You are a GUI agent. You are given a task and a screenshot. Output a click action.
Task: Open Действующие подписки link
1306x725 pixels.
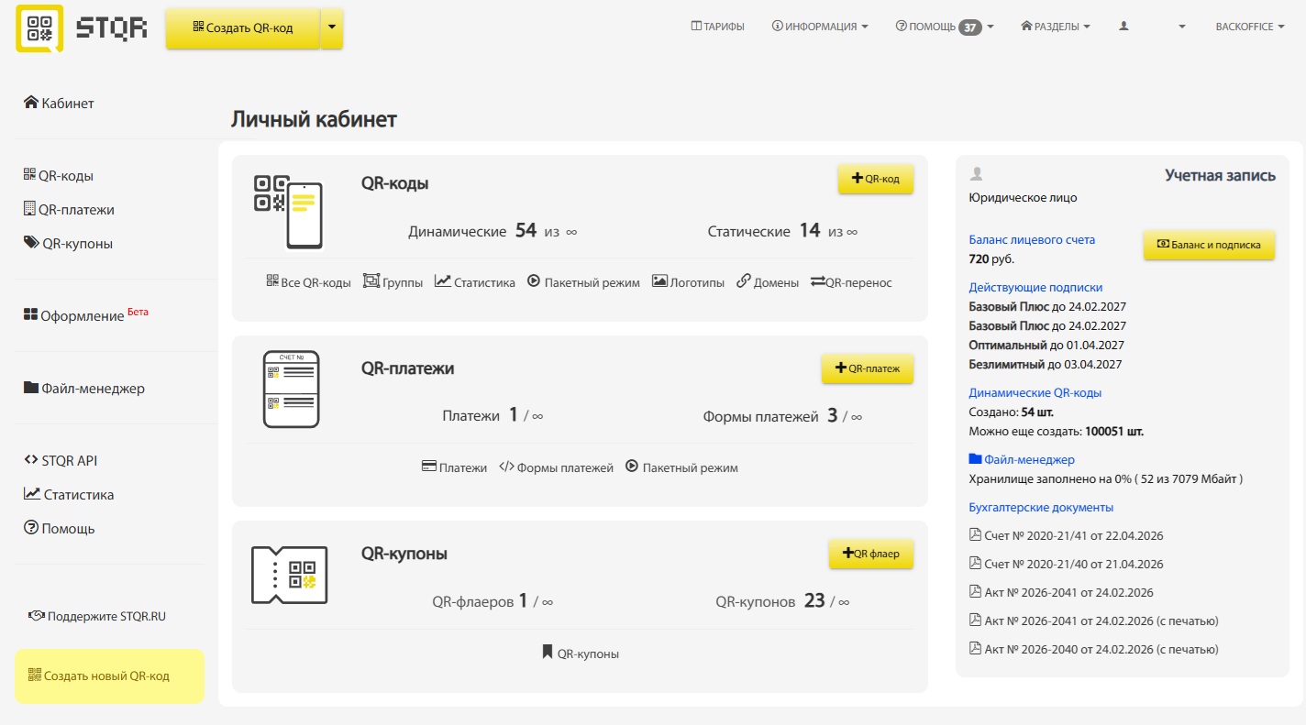pos(1035,287)
